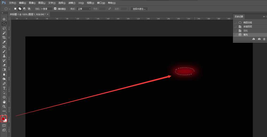Click the 羽化 feather value input field
This screenshot has width=267, height=137.
point(47,9)
